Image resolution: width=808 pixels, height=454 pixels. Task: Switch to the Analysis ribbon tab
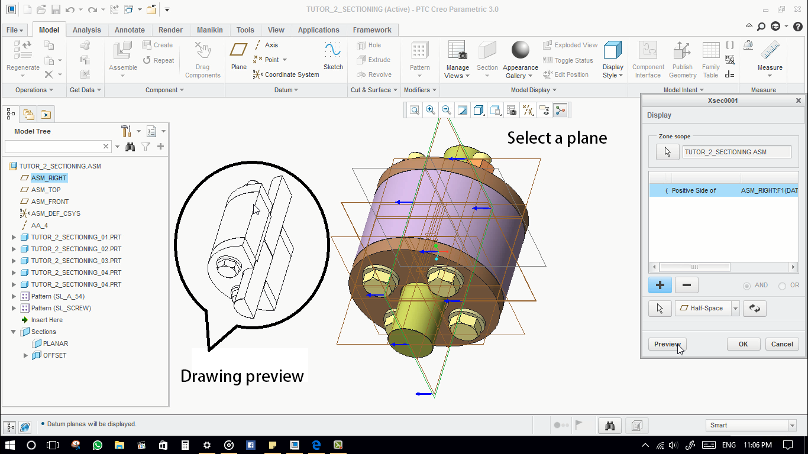86,30
